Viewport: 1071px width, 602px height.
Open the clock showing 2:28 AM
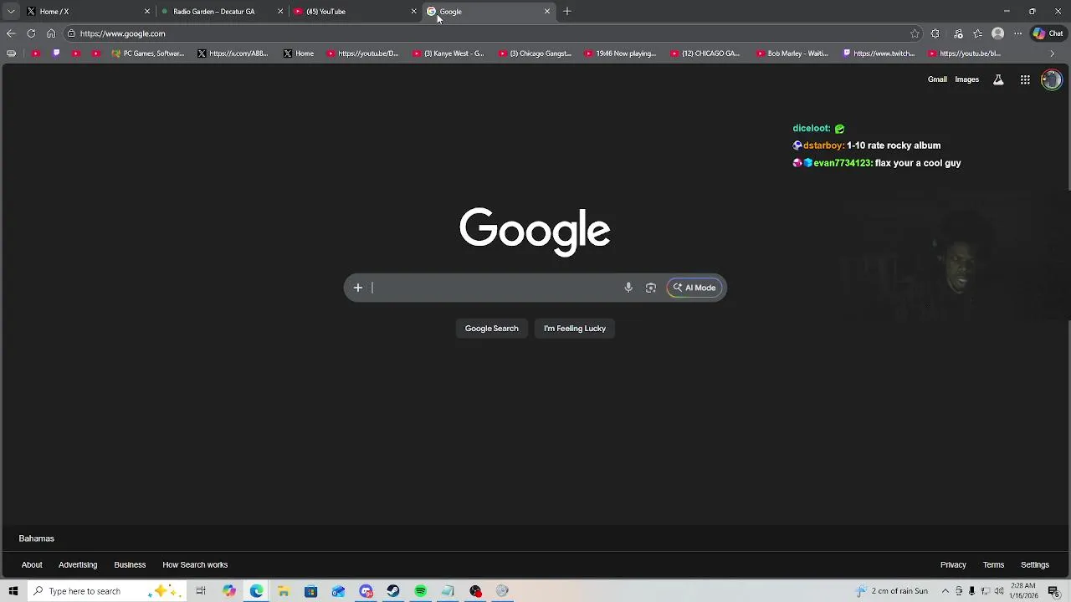pos(1023,591)
